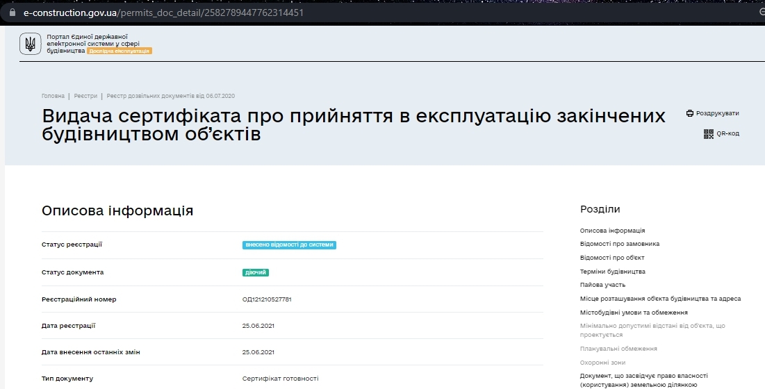Click the 'Тип документу' row label
Screen dimensions: 765x389
(67, 379)
